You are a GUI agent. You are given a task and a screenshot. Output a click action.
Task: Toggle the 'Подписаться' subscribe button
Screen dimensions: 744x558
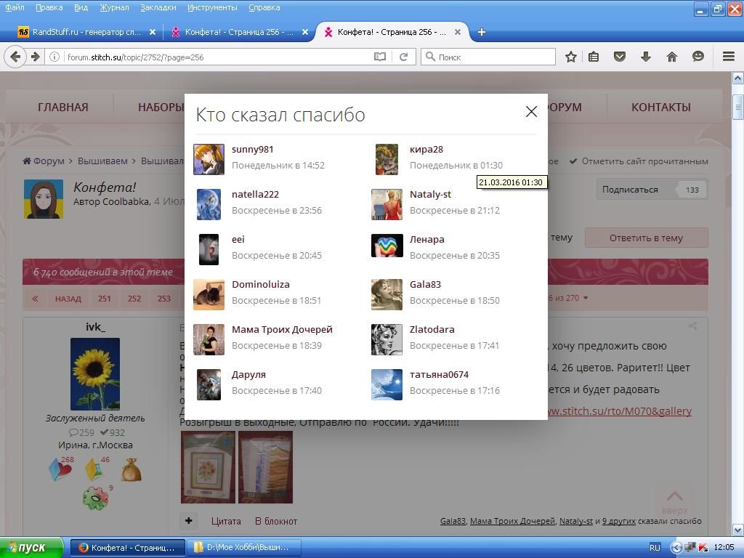click(x=630, y=190)
